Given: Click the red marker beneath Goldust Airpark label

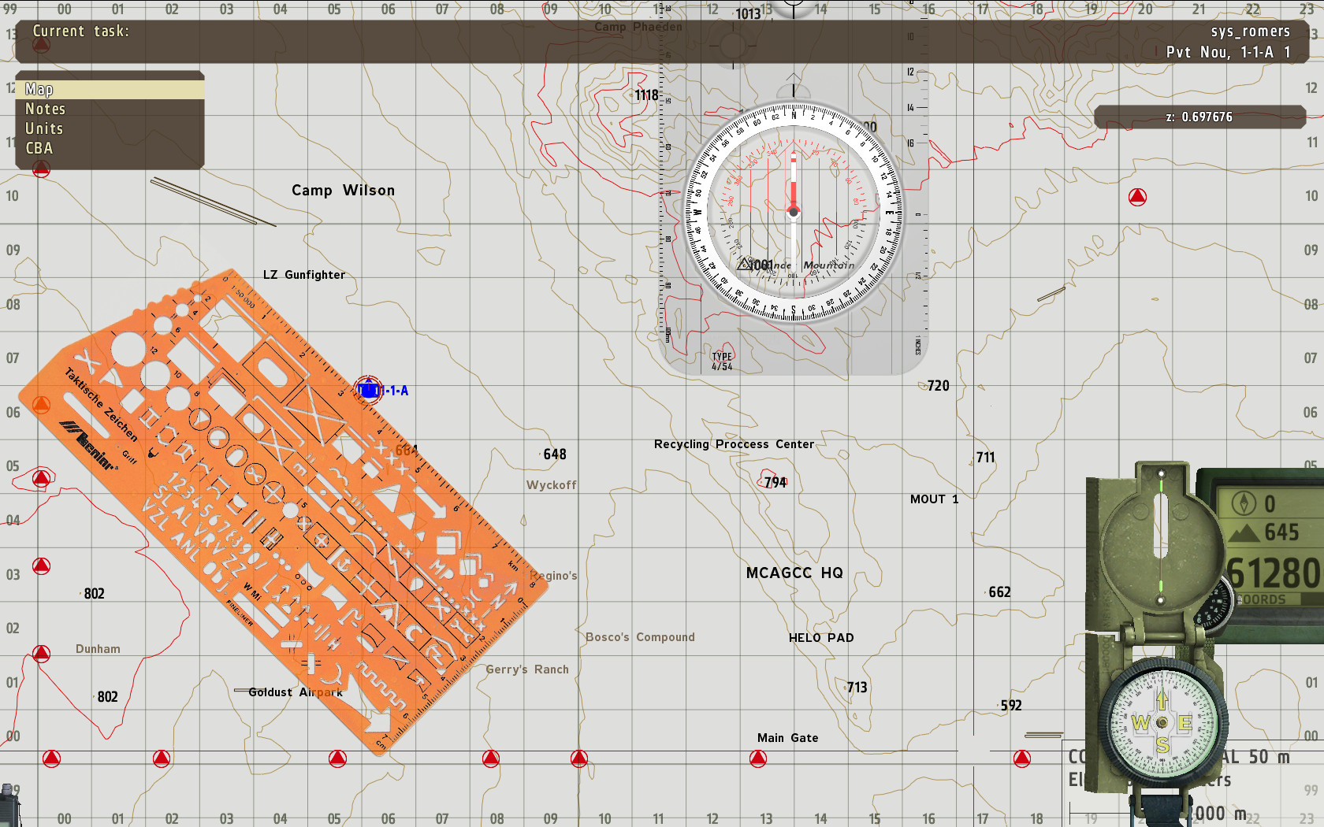Looking at the screenshot, I should pos(337,758).
